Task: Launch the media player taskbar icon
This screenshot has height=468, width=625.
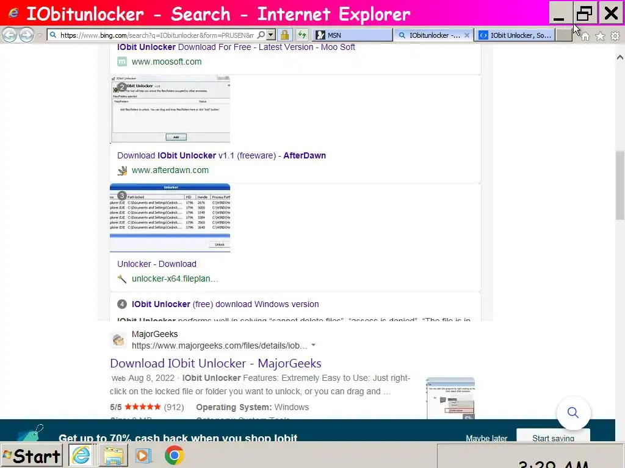Action: pos(143,456)
